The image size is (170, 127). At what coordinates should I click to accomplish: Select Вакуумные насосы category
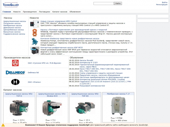[x=12, y=32]
